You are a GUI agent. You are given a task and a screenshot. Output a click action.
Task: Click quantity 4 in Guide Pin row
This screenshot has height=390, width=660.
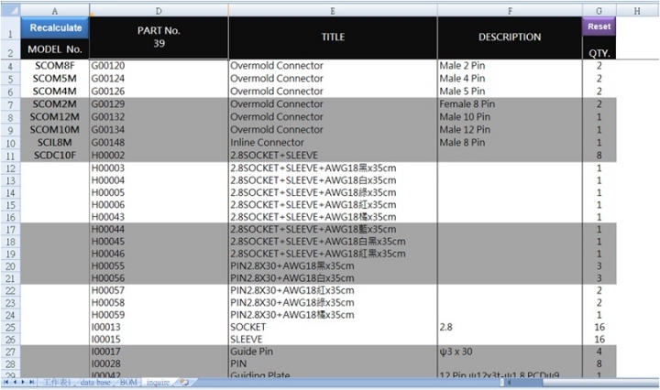599,352
